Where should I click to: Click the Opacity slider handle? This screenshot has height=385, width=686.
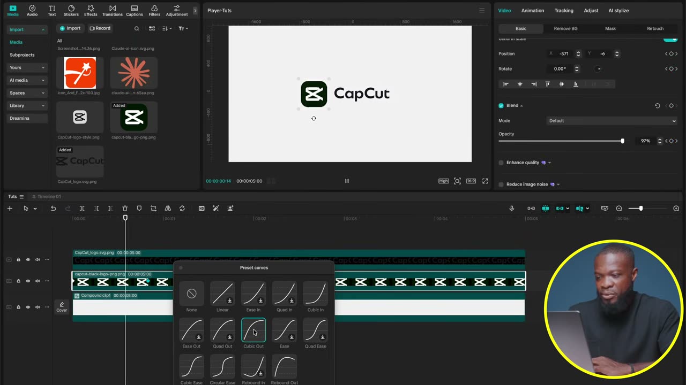point(622,141)
